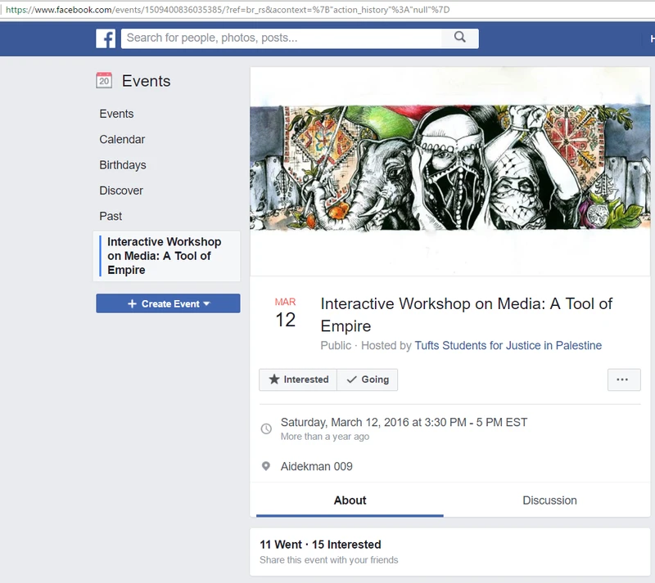View Past events in the sidebar

(x=111, y=216)
